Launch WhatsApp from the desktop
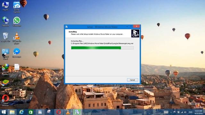 click(x=17, y=22)
